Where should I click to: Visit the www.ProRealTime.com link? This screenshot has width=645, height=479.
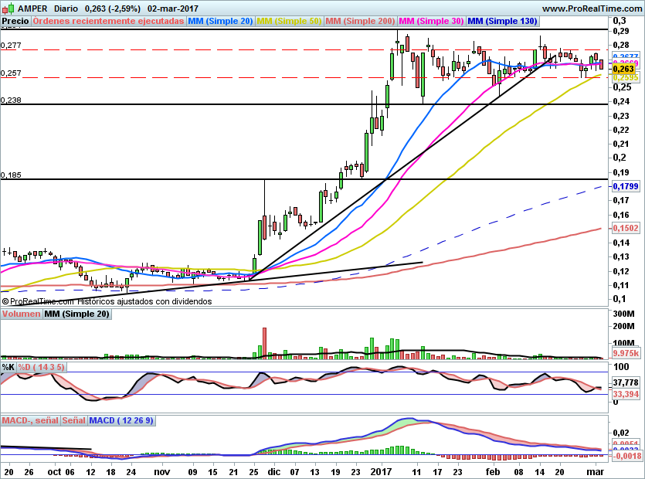[x=592, y=8]
